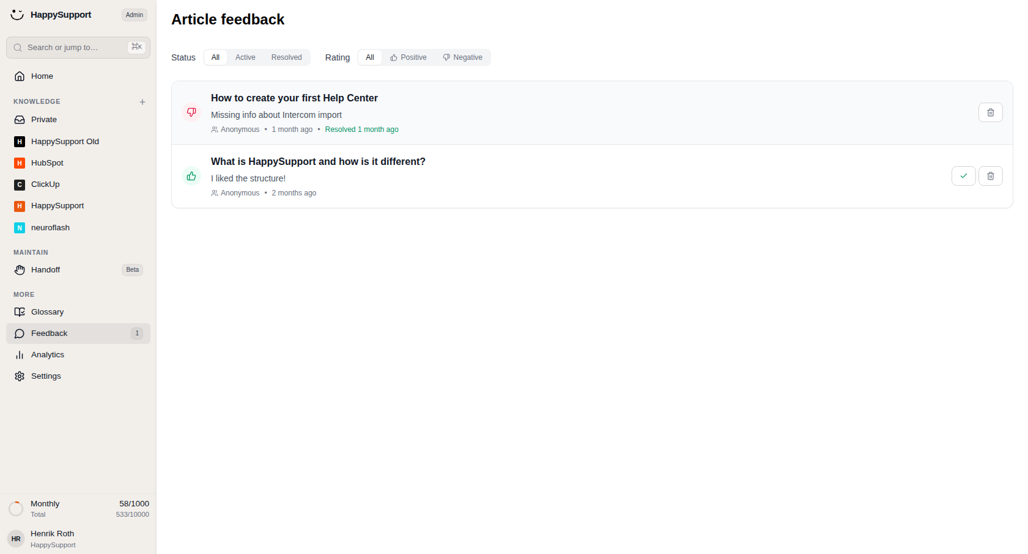1028x554 pixels.
Task: Open the HubSpot knowledge base
Action: point(78,163)
